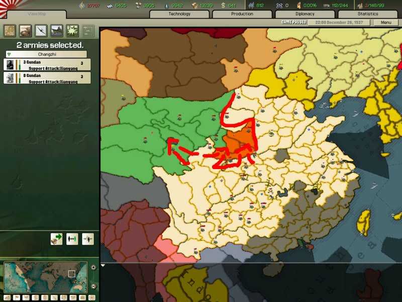Viewport: 402px width, 302px height.
Task: Click the crate with green arrow button
Action: click(x=57, y=239)
